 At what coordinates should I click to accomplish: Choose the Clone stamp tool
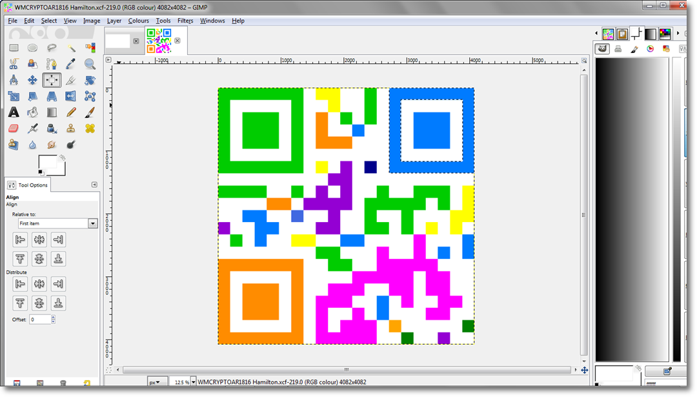71,128
